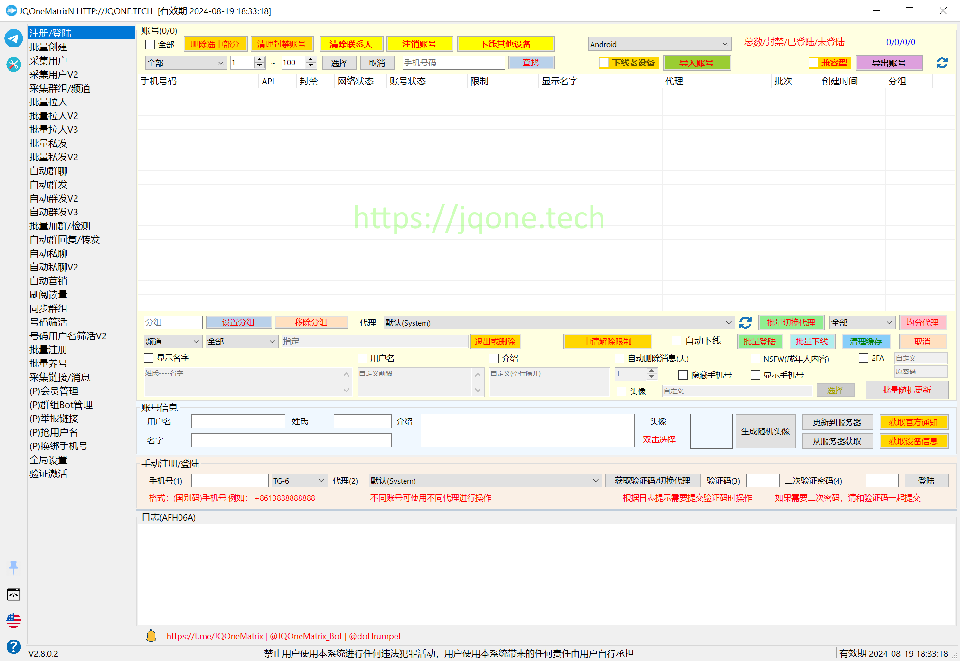This screenshot has width=960, height=661.
Task: Click the 登陆 login button
Action: (926, 481)
